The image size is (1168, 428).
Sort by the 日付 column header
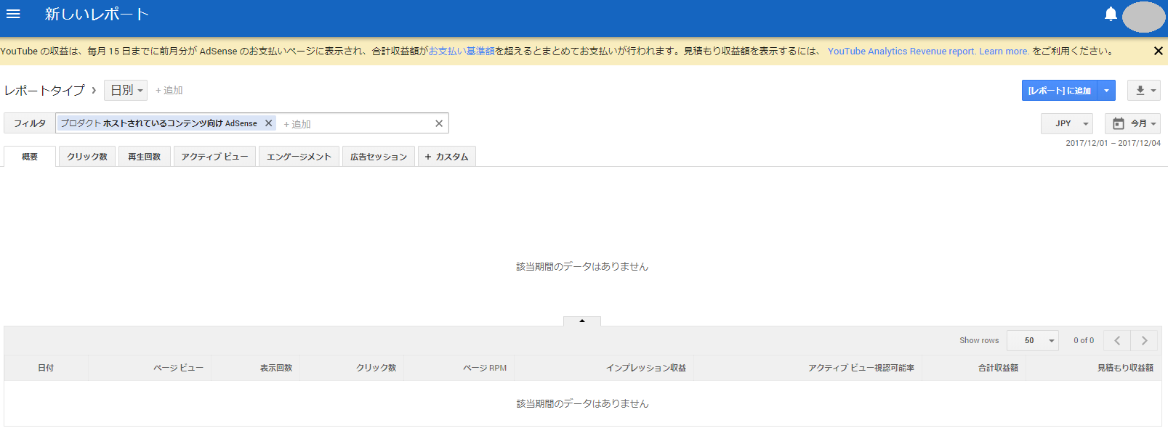pyautogui.click(x=46, y=368)
